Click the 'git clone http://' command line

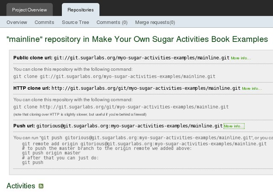click(x=121, y=107)
